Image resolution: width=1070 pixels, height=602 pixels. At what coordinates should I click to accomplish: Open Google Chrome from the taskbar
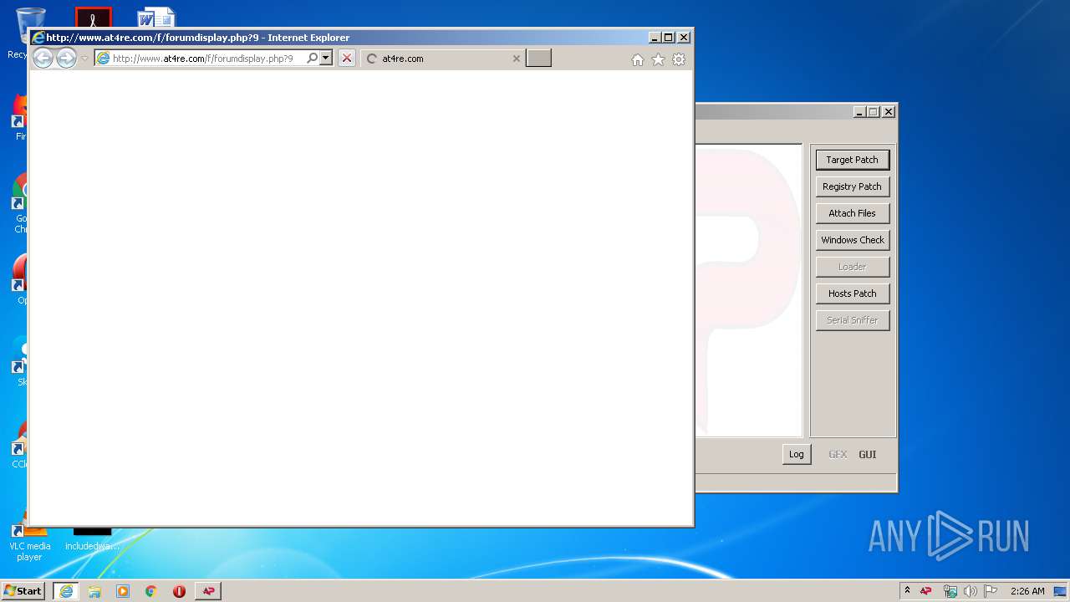click(x=151, y=590)
